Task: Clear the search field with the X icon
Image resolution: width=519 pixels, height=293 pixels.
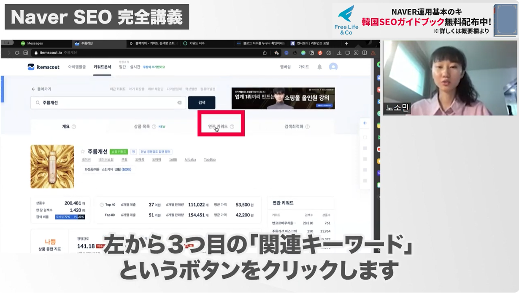Action: coord(179,103)
